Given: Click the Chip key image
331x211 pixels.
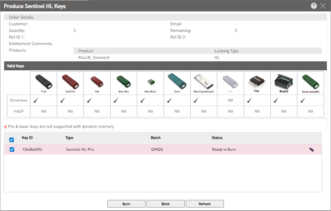Looking at the screenshot, I should (x=256, y=81).
